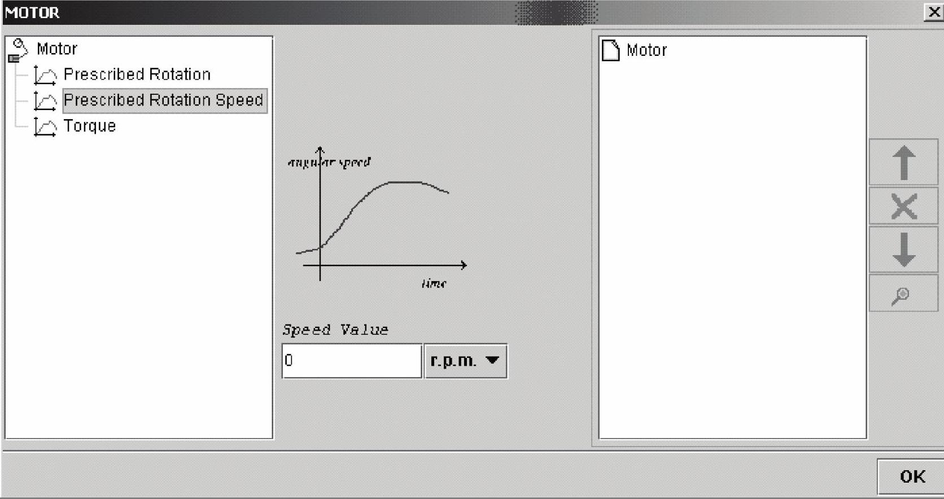Select the Prescribed Rotation Speed tree item
944x499 pixels.
click(x=164, y=100)
